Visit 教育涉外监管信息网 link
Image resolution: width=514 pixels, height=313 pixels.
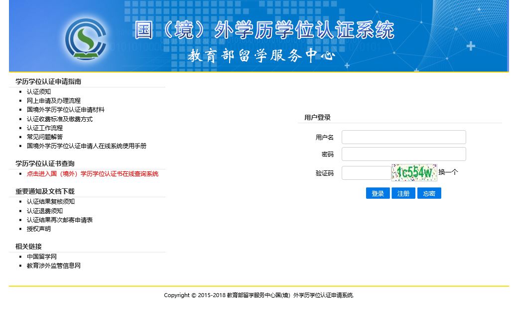tap(54, 266)
